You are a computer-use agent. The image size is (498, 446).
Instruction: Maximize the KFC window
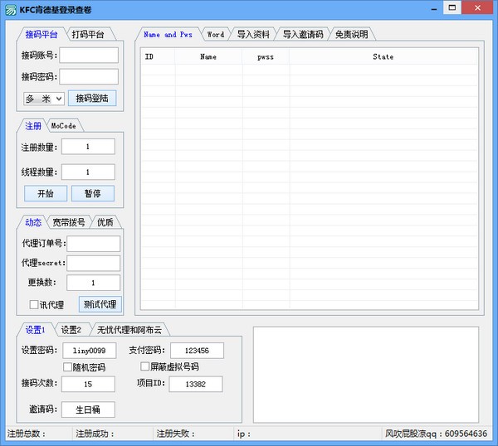pyautogui.click(x=452, y=7)
